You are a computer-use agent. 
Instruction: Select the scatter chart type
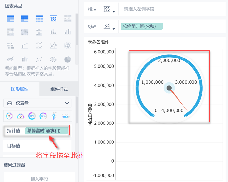tap(39, 59)
